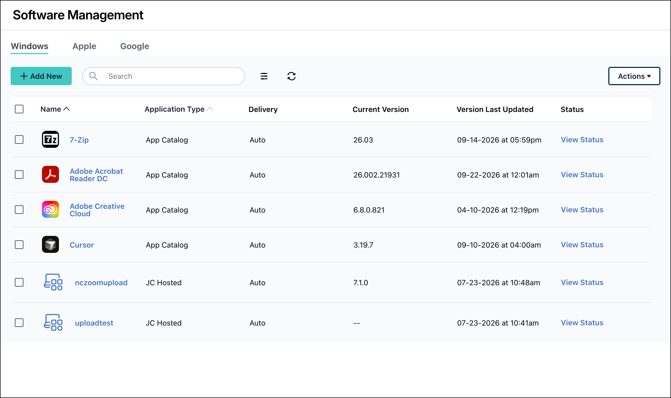The width and height of the screenshot is (671, 398).
Task: Open the Adobe Creative Cloud link
Action: [97, 210]
